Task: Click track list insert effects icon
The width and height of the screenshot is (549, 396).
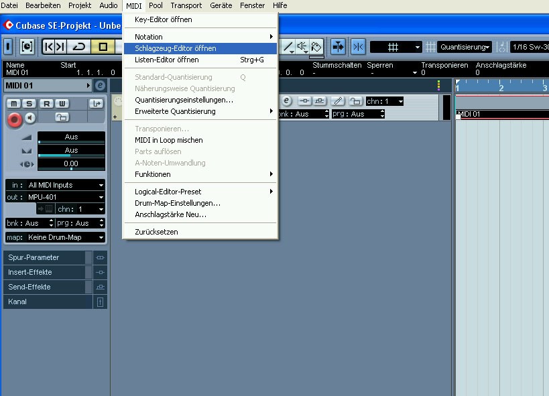Action: pyautogui.click(x=304, y=101)
